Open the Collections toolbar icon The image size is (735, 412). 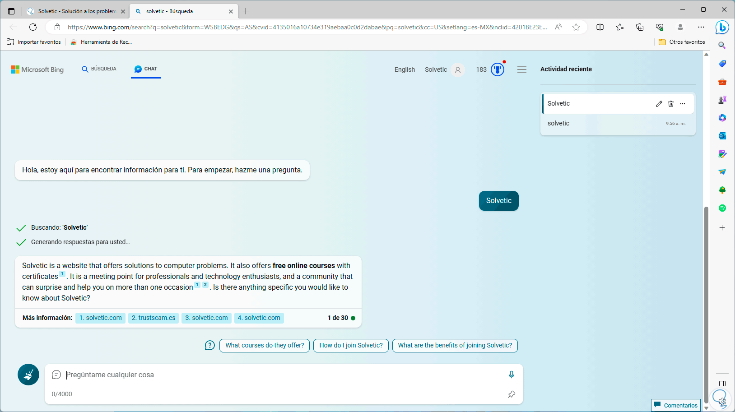pyautogui.click(x=640, y=27)
